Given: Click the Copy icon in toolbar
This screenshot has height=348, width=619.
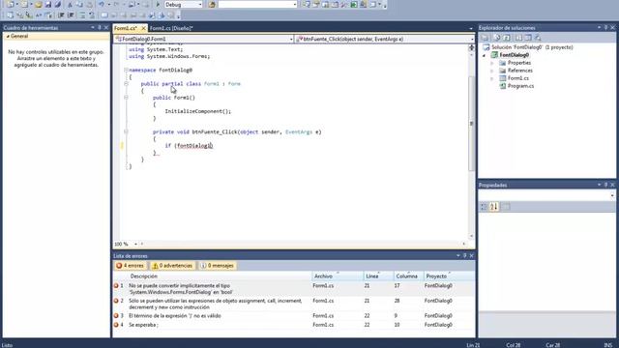Looking at the screenshot, I should tap(79, 5).
